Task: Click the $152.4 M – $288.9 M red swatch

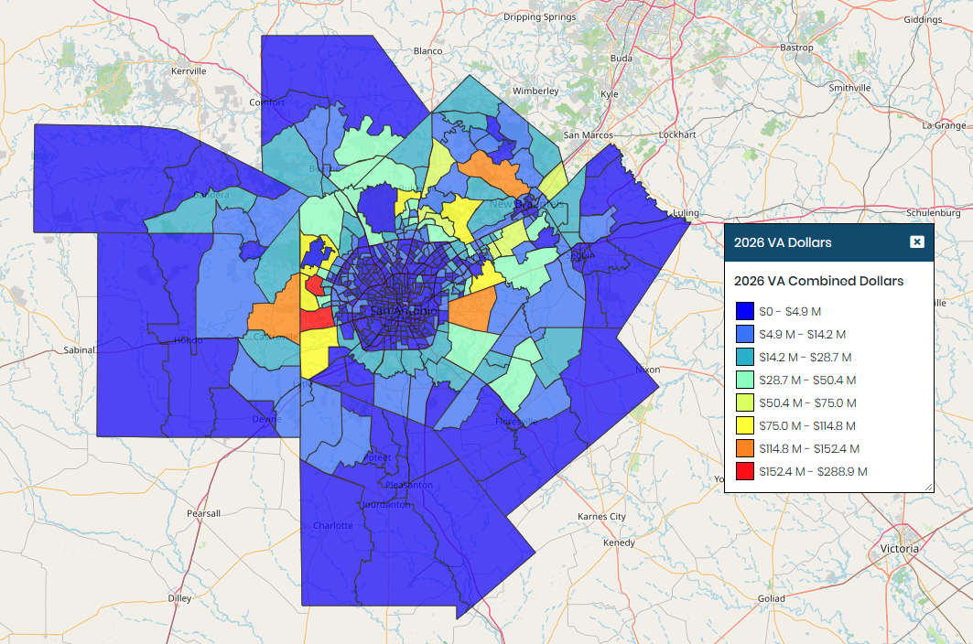Action: click(x=745, y=471)
